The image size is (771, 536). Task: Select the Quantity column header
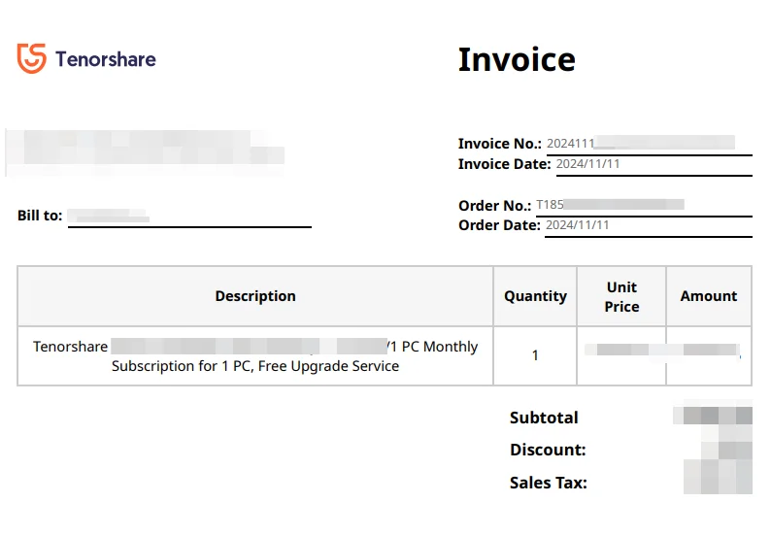(535, 296)
